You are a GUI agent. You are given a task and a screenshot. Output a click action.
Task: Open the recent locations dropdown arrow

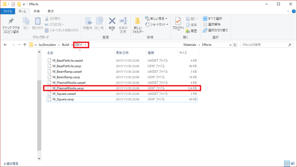pyautogui.click(x=19, y=45)
